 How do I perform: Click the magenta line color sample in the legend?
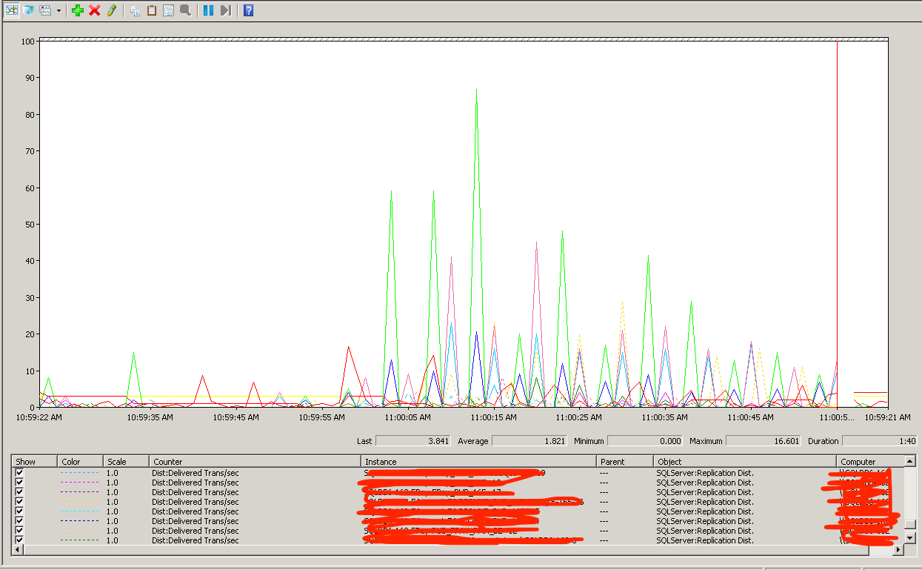point(79,483)
